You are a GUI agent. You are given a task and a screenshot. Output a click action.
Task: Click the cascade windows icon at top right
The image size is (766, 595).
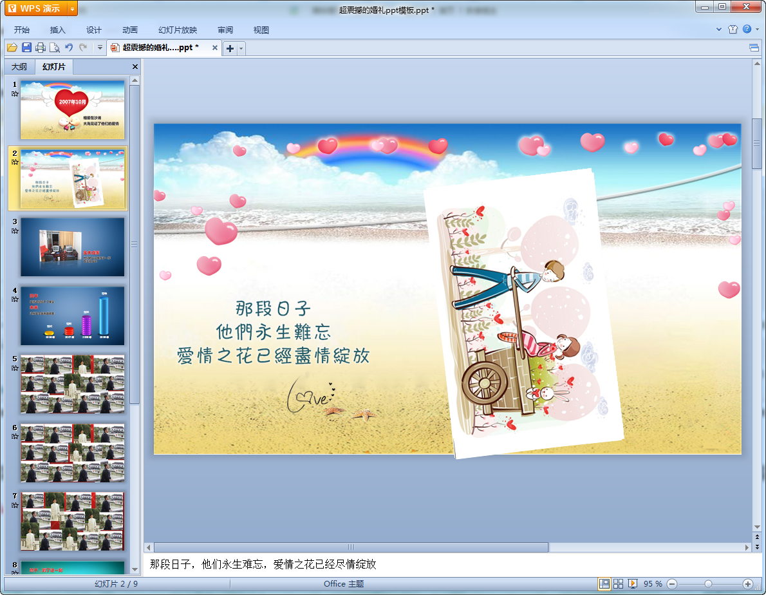[754, 48]
